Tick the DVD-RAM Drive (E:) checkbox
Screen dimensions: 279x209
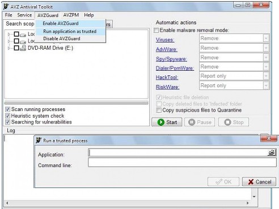(x=16, y=48)
